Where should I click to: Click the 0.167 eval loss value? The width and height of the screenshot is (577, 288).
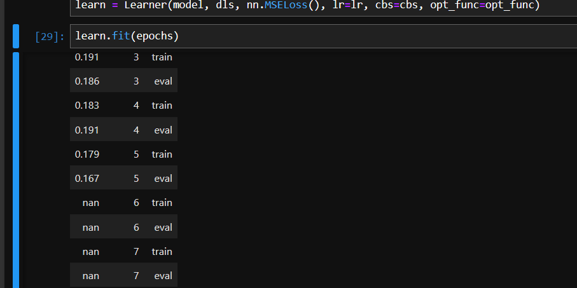click(87, 179)
